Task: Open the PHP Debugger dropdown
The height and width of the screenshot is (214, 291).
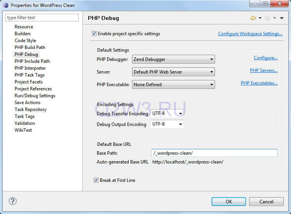Action: pos(174,59)
